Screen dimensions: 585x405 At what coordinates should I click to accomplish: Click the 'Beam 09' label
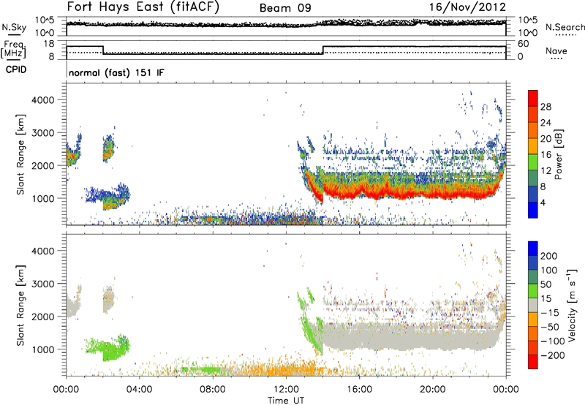click(285, 8)
